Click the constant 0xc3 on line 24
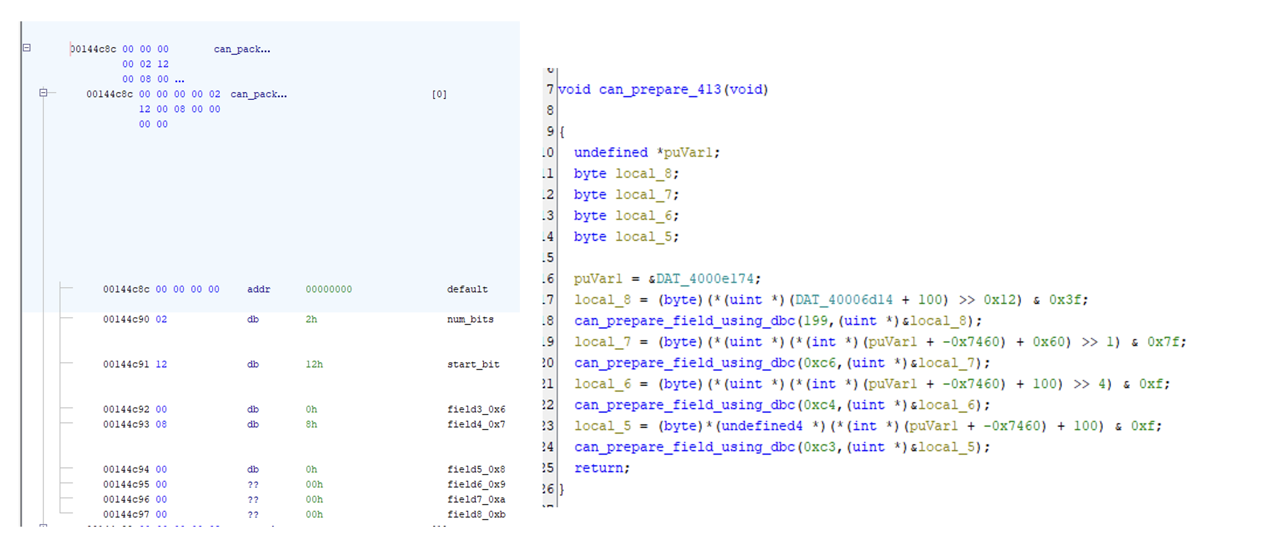Viewport: 1275px width, 550px height. 819,447
